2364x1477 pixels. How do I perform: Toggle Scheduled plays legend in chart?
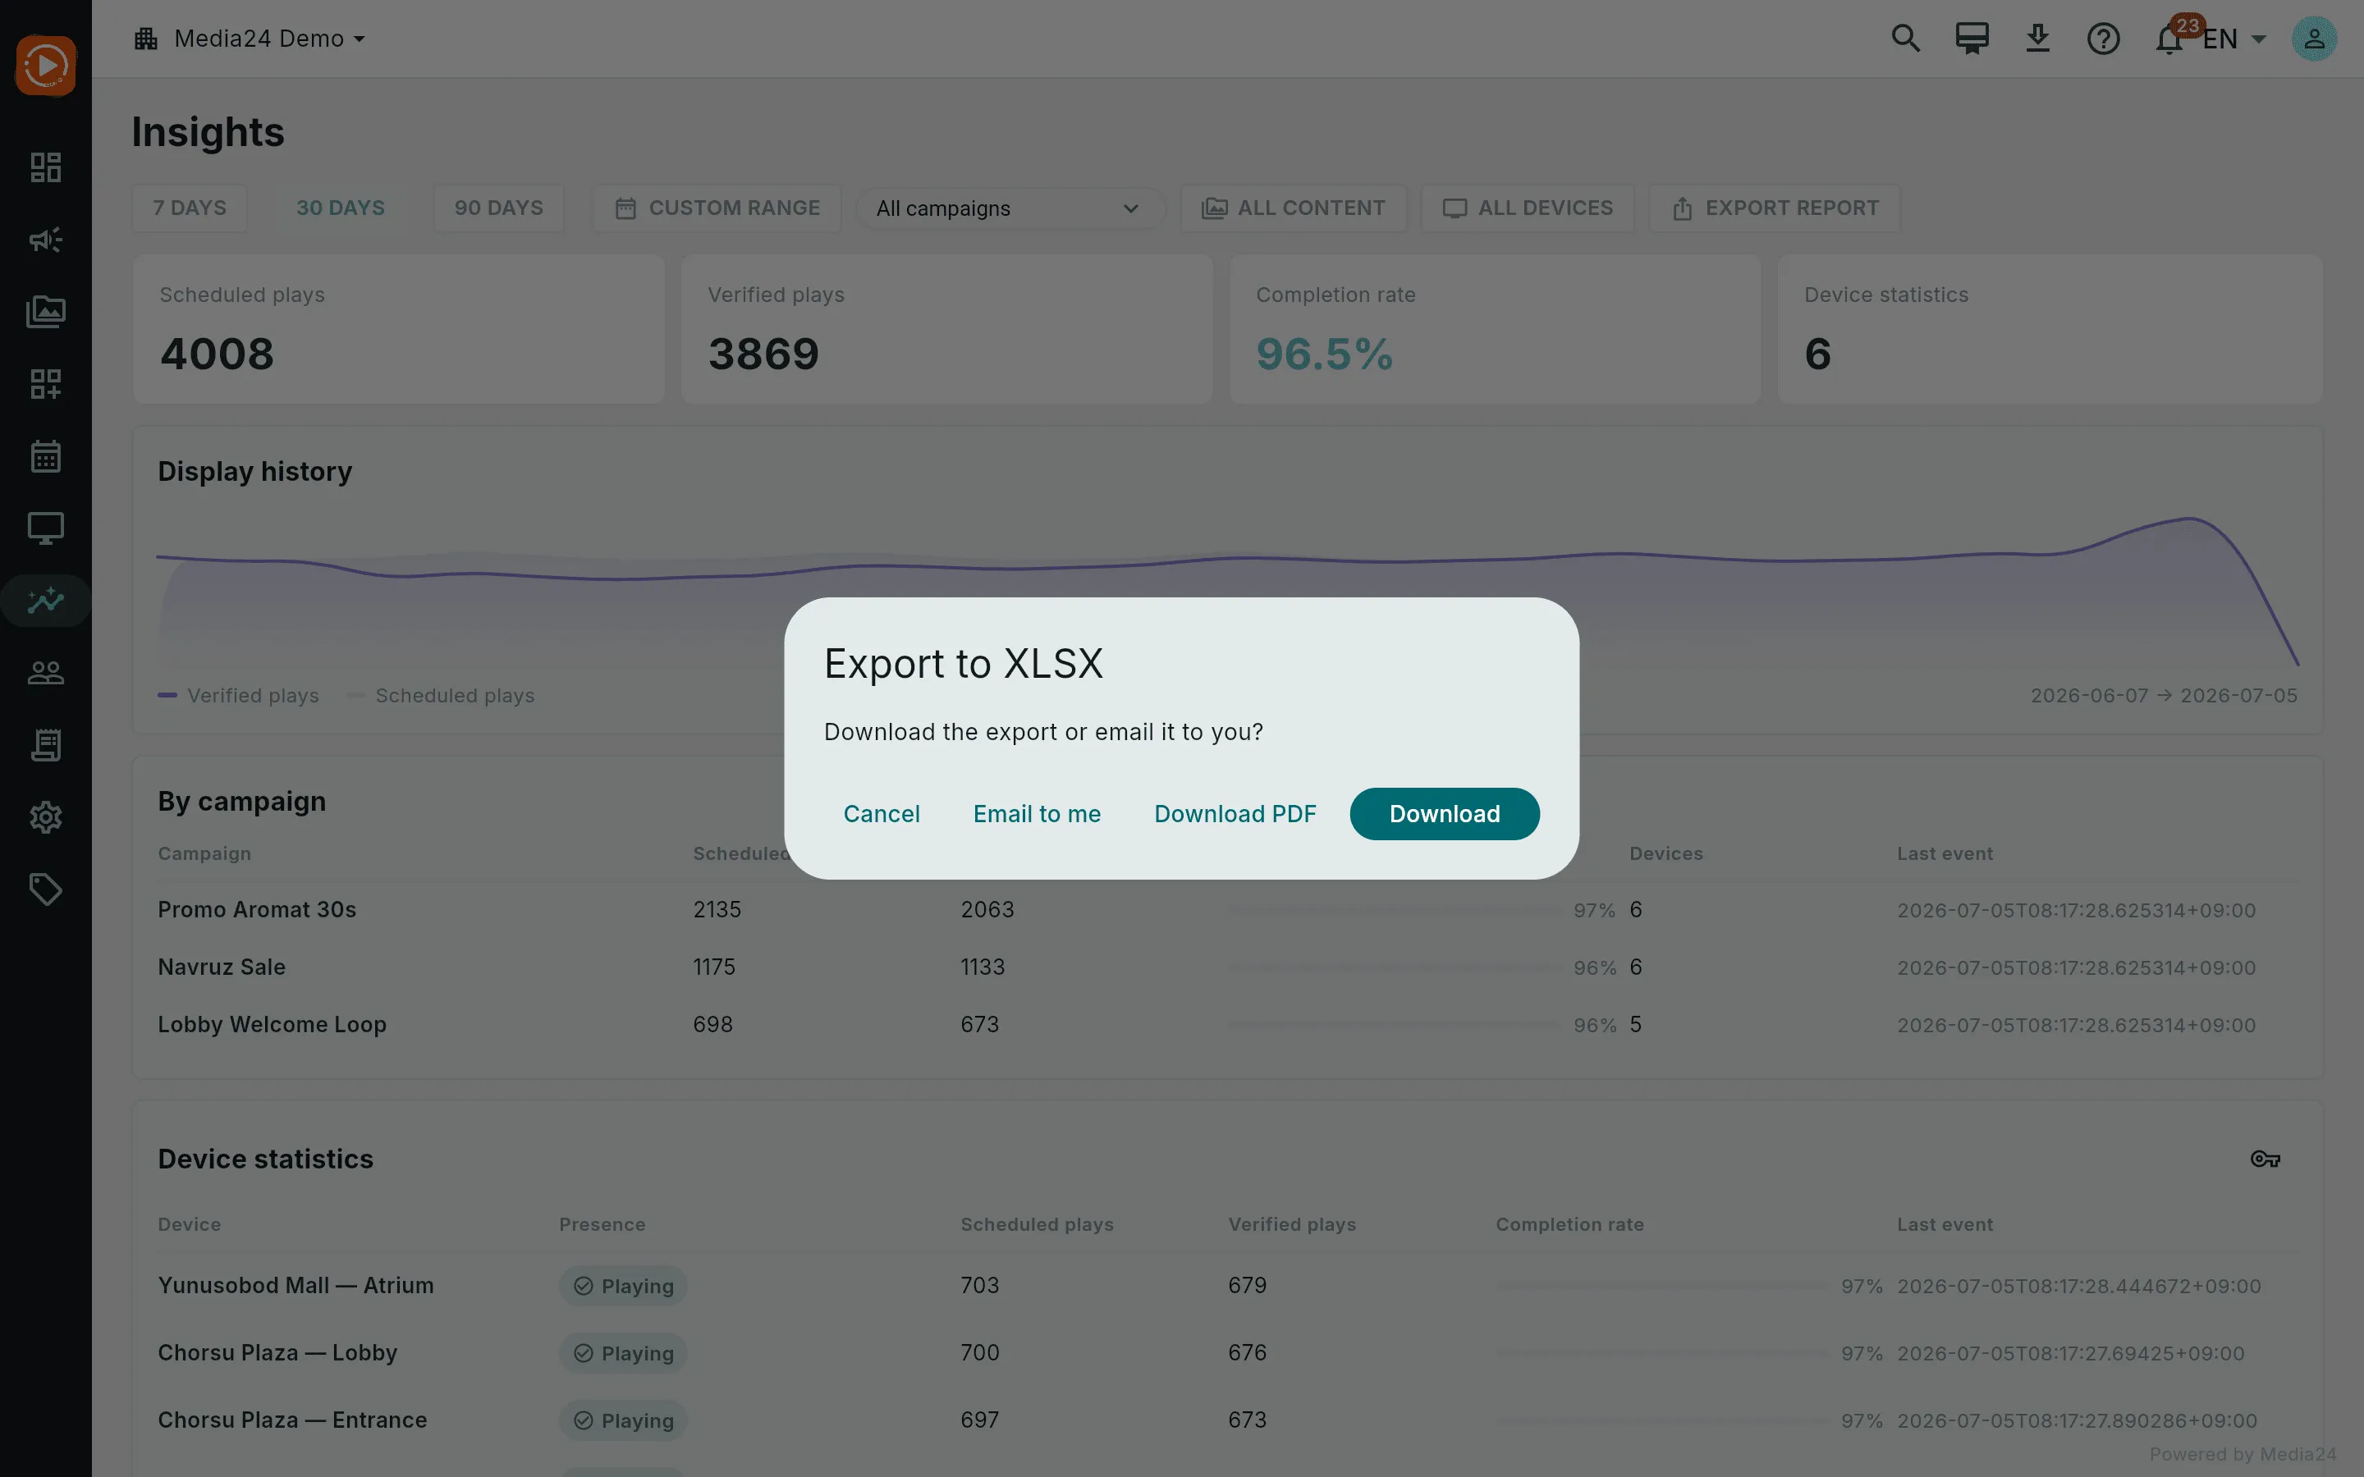[x=441, y=696]
